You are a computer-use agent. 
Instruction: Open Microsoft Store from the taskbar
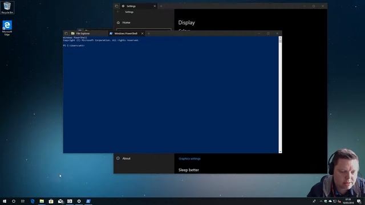coord(51,201)
